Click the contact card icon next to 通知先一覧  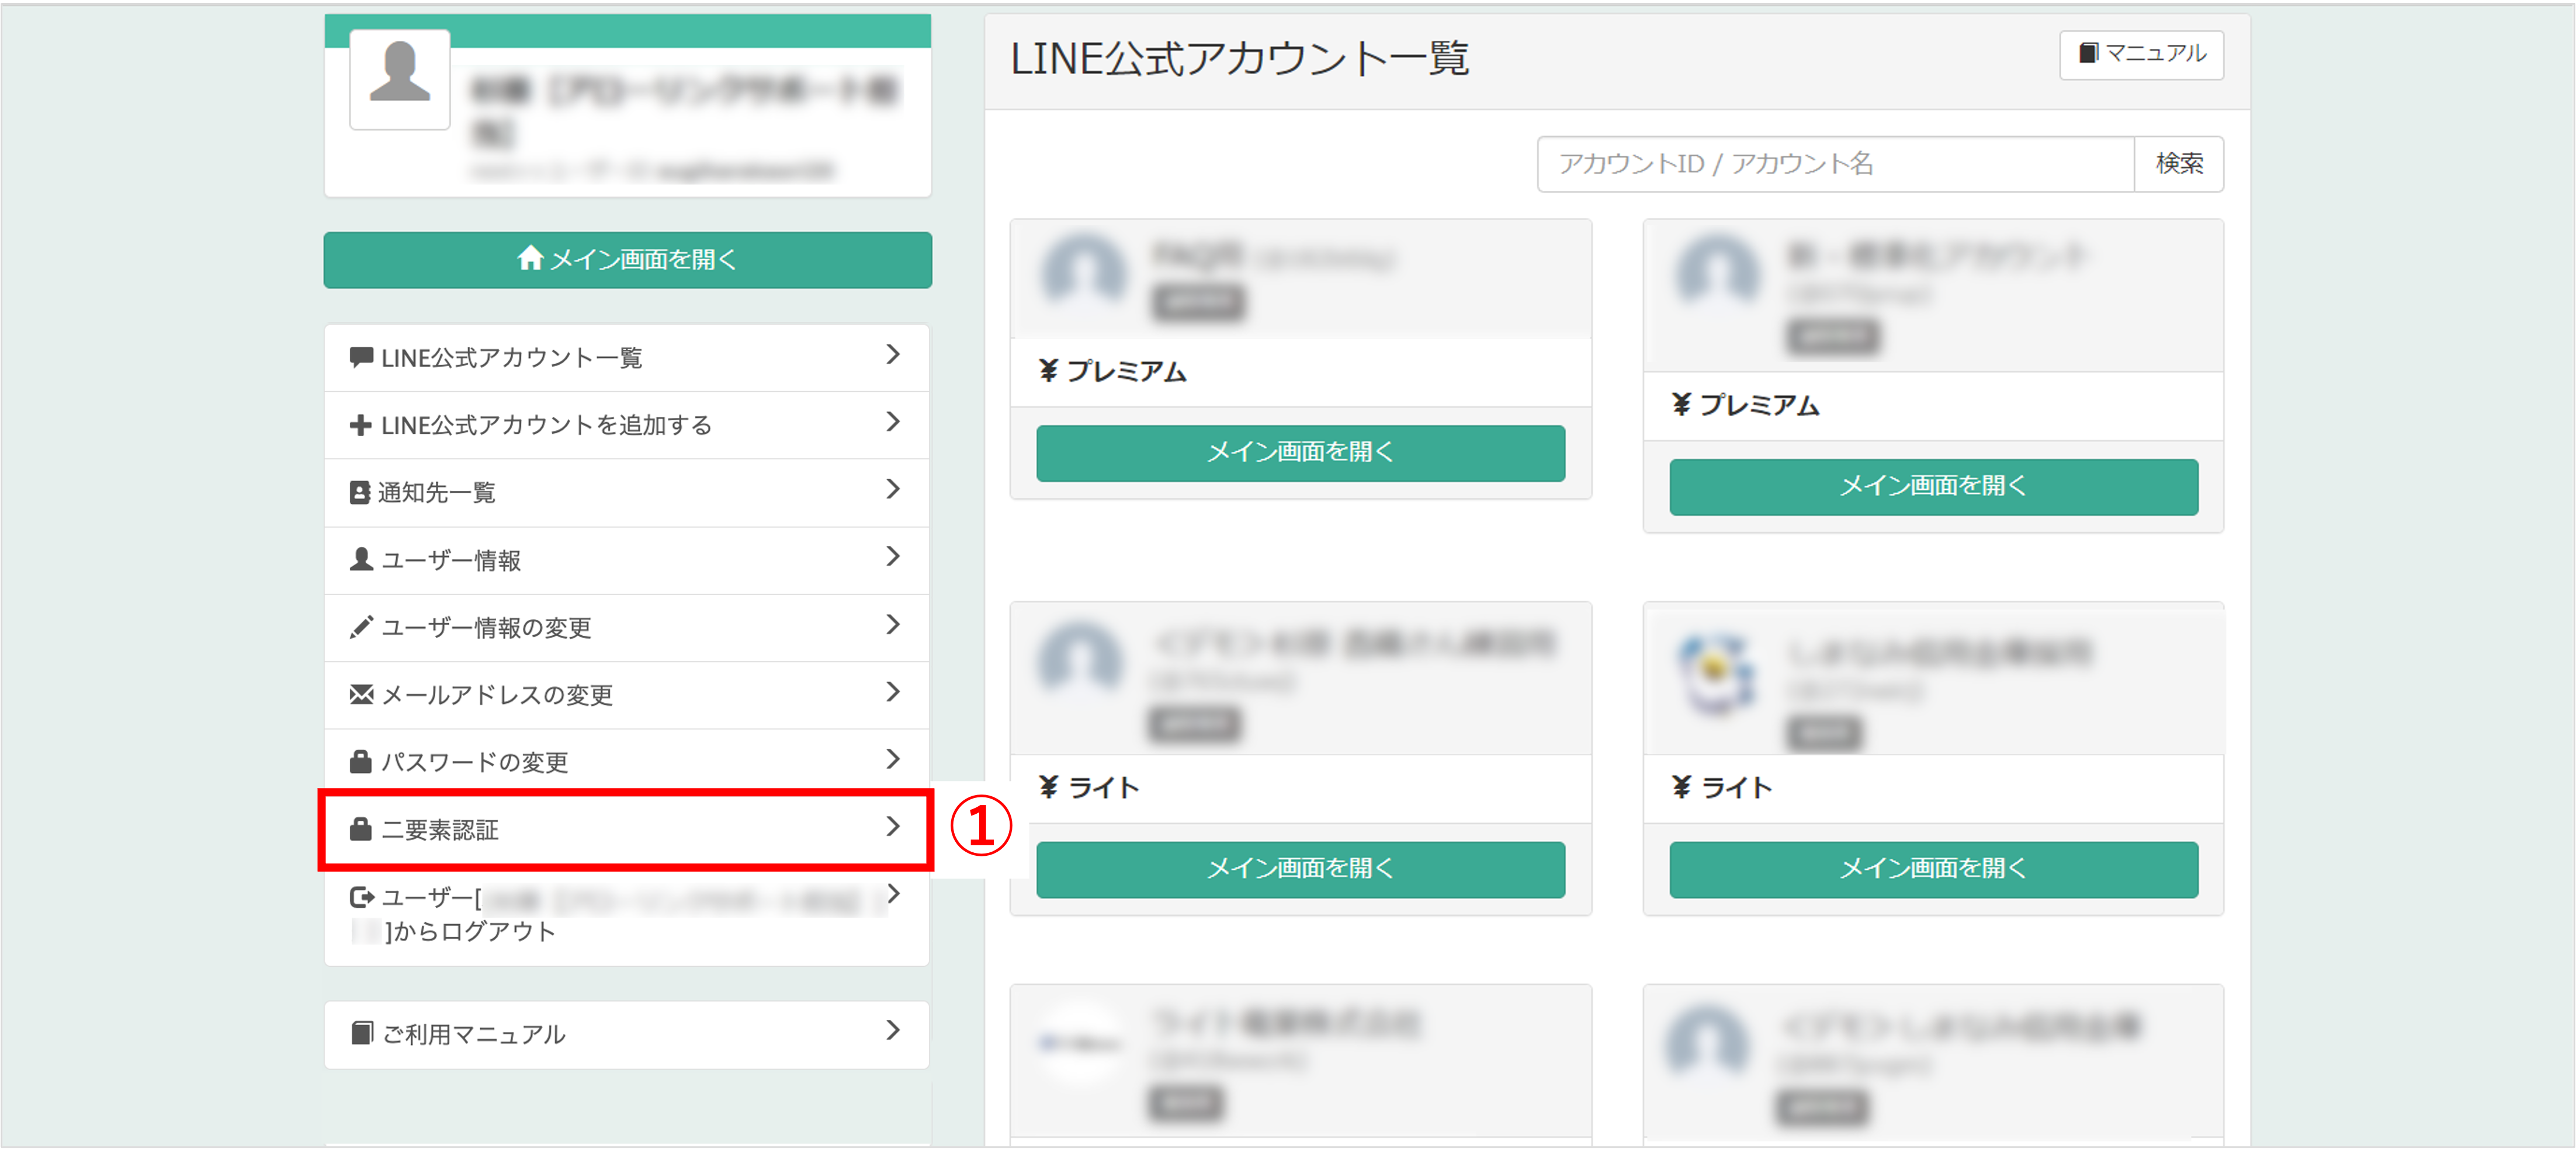pos(360,493)
